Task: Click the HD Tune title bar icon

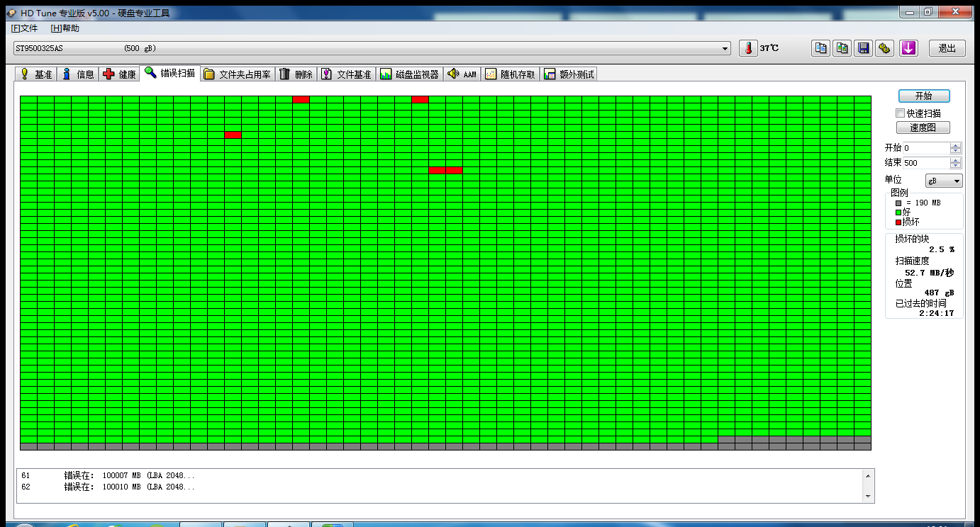Action: point(11,13)
